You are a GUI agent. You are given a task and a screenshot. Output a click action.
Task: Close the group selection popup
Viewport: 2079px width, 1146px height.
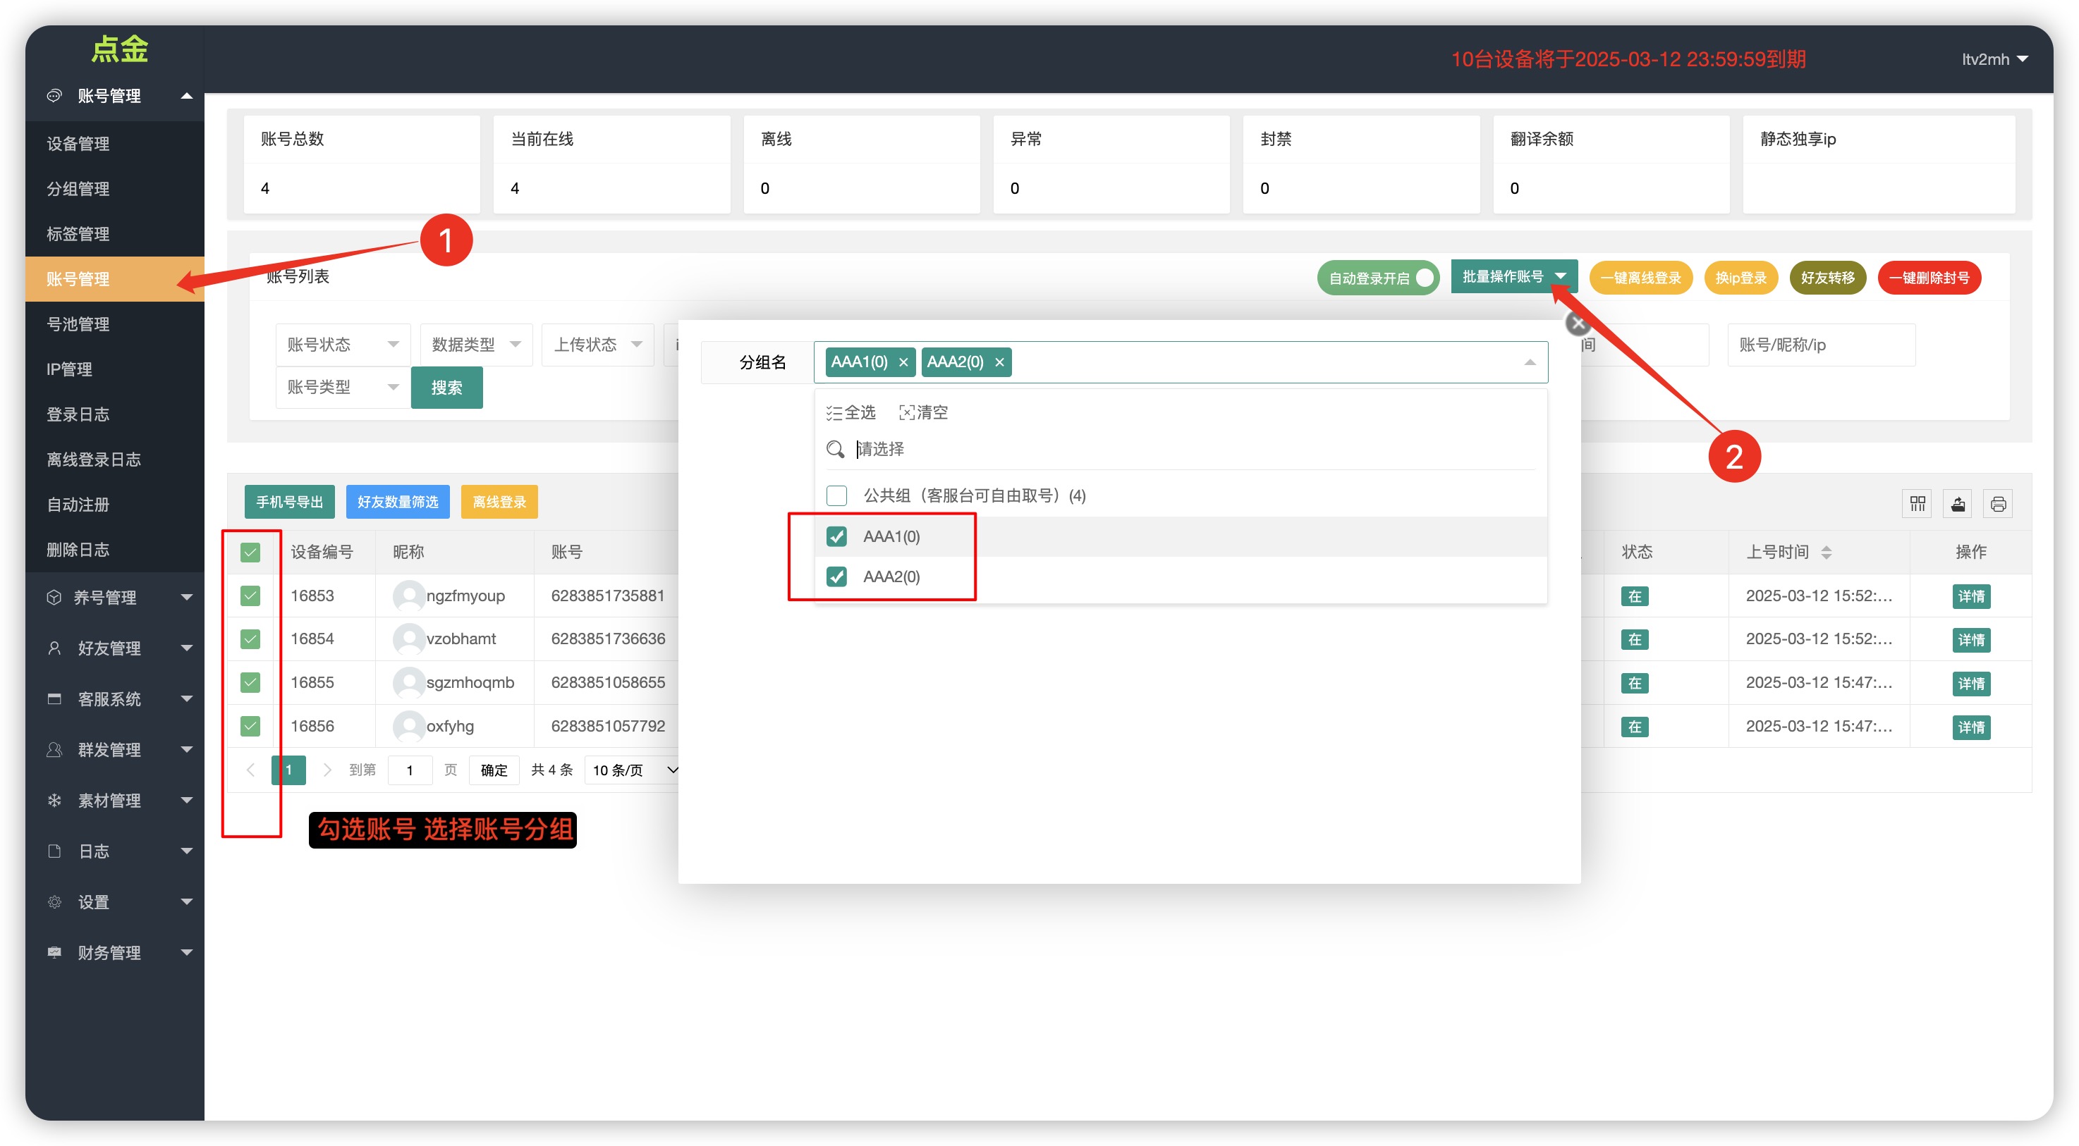coord(1578,324)
